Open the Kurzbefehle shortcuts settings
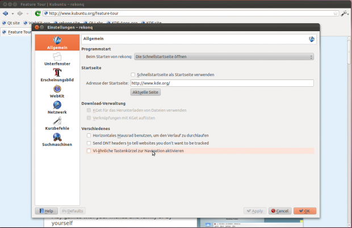Viewport: 352px width, 228px height. coord(57,124)
